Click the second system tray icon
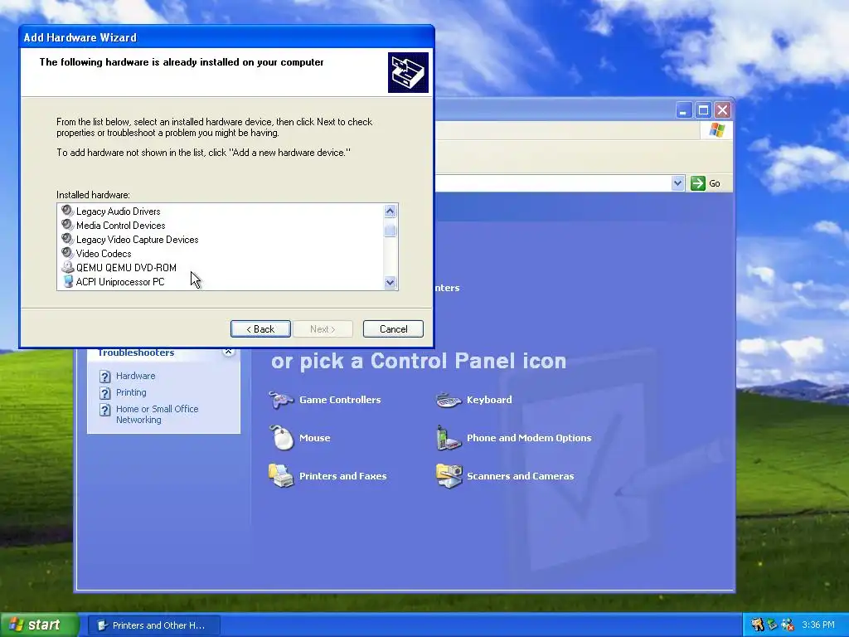849x637 pixels. [x=772, y=625]
